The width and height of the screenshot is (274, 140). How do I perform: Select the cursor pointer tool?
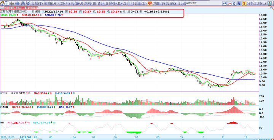(239, 3)
